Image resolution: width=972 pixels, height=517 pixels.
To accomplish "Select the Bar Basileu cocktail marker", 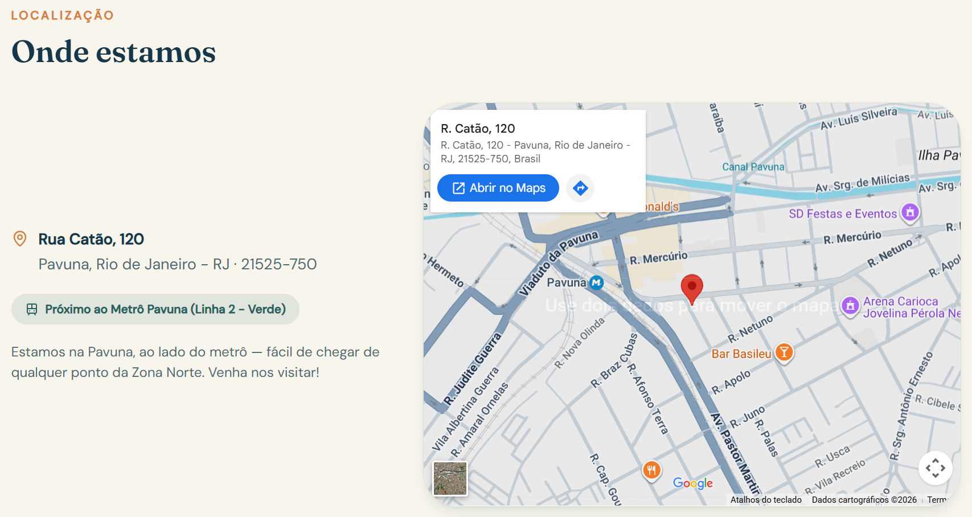I will (x=784, y=353).
